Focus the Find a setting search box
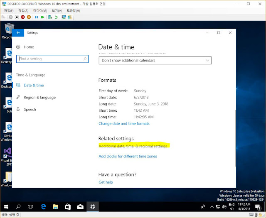Viewport: 266px width, 218px height. click(x=52, y=59)
